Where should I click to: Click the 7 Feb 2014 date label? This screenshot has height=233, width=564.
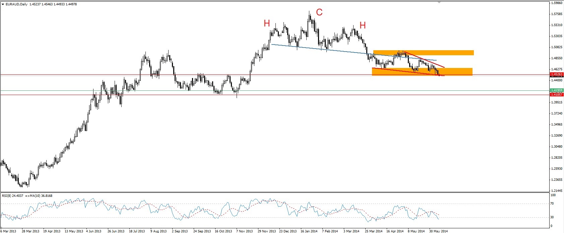click(330, 231)
